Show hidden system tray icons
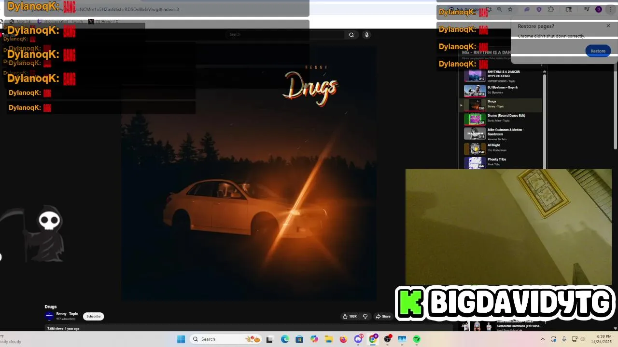Viewport: 618px width, 347px height. [543, 339]
